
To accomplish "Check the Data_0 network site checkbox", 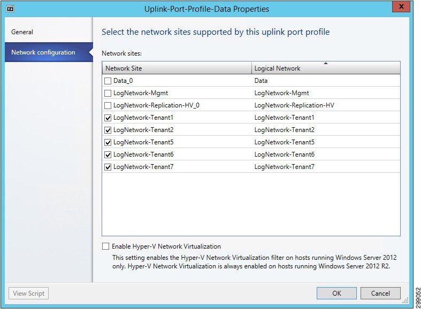I will (x=108, y=81).
